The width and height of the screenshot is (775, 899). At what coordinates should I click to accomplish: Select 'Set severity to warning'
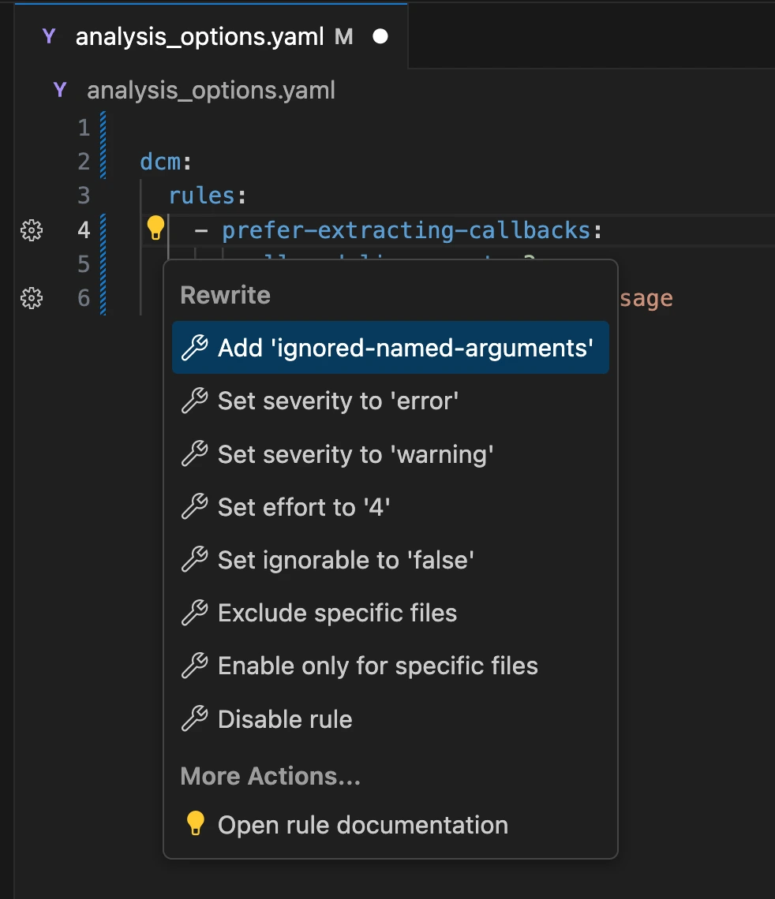pos(354,453)
